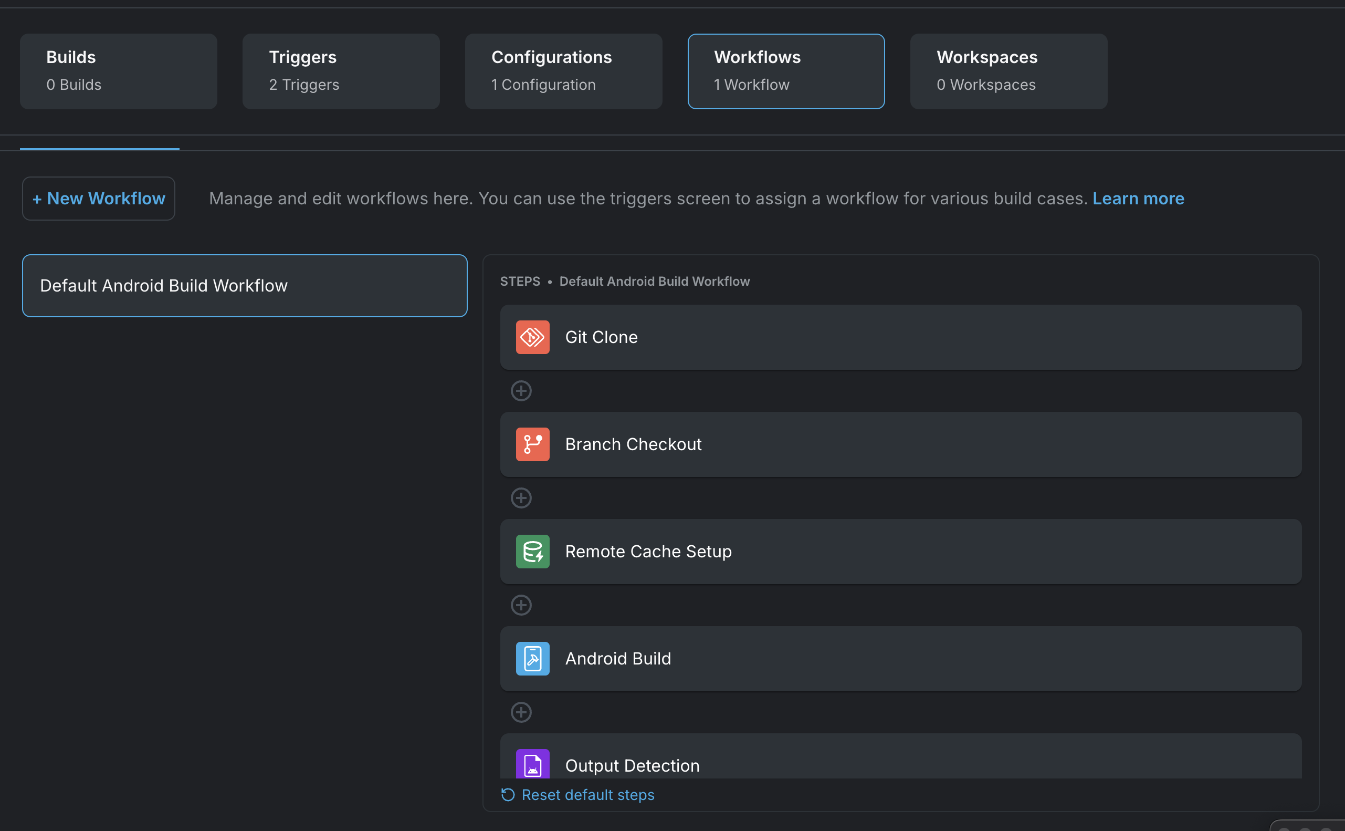Click the New Workflow button
Screen dimensions: 1345x831
[x=98, y=199]
